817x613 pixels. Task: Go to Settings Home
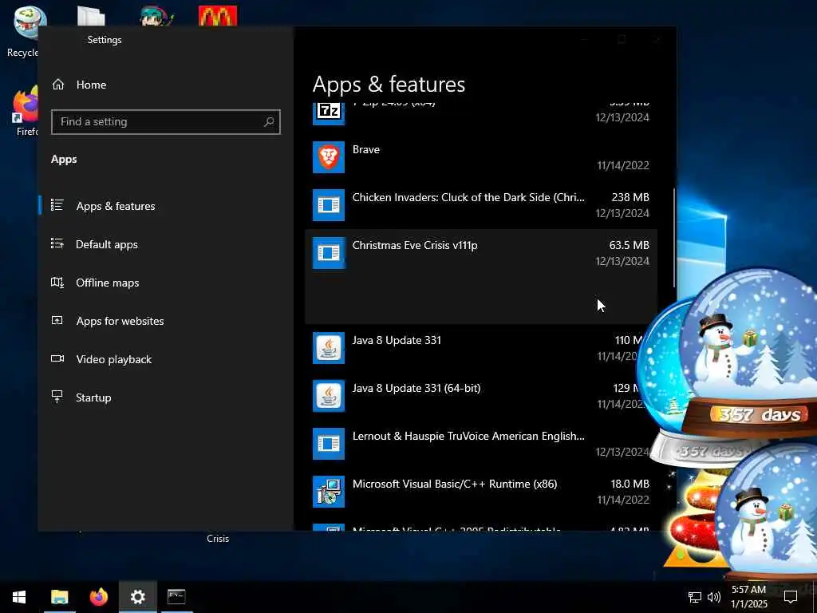pos(91,85)
